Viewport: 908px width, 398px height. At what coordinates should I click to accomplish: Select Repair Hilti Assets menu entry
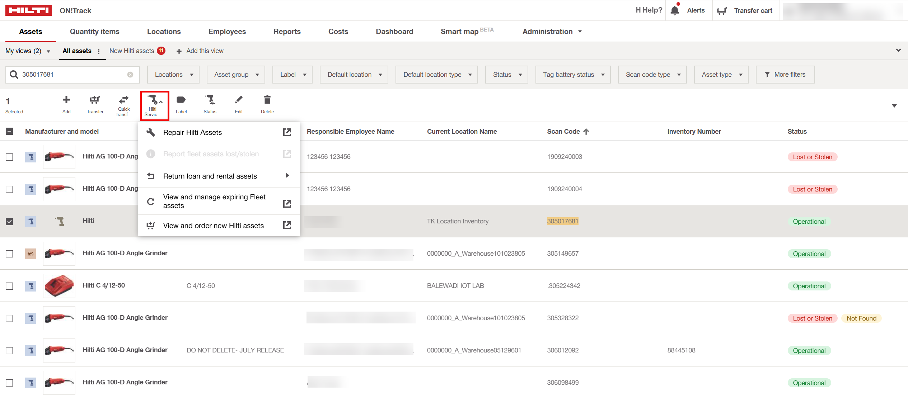192,132
